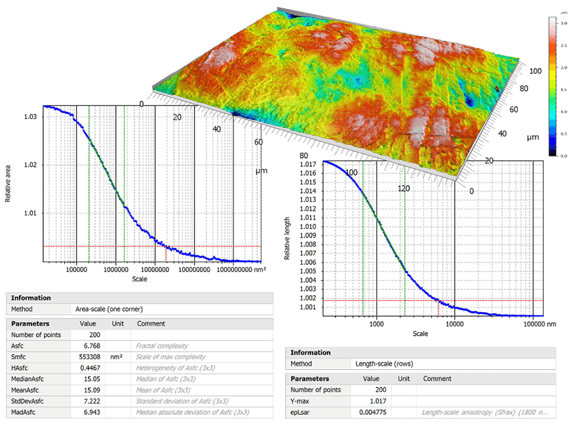Click the height color scale bar
This screenshot has height=424, width=576.
552,86
